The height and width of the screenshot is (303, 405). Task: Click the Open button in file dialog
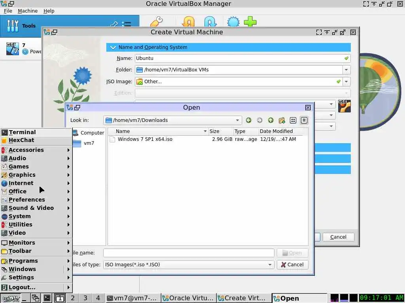tap(292, 253)
